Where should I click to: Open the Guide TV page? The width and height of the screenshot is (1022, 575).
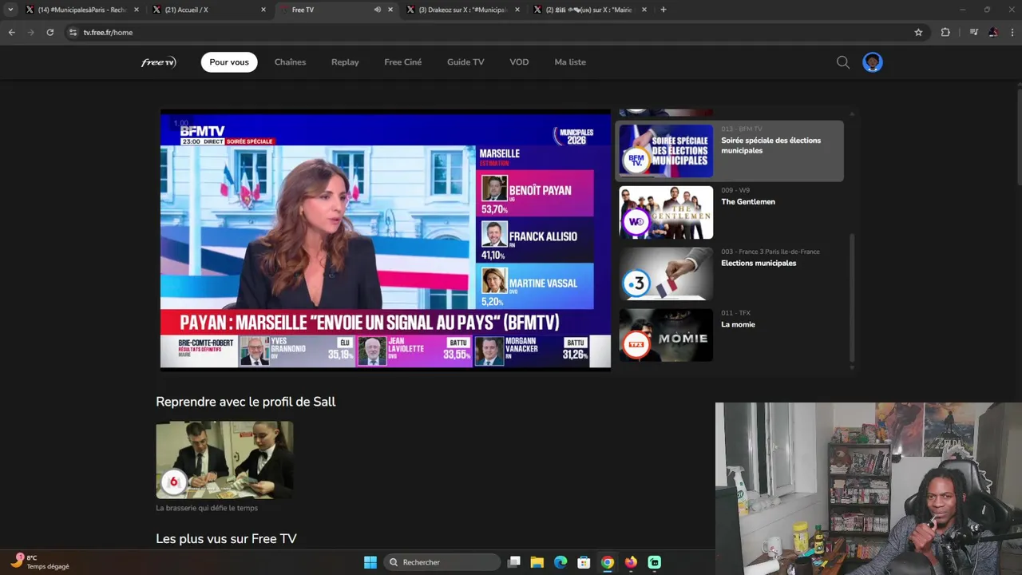[x=465, y=62]
